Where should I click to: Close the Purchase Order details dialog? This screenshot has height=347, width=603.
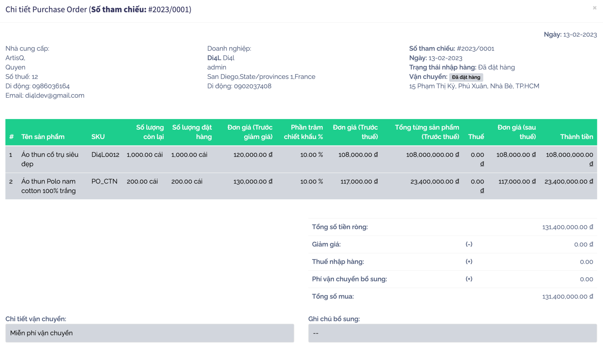(x=594, y=8)
